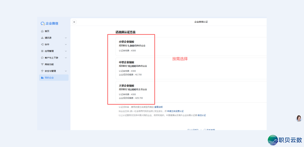This screenshot has height=147, width=304.
Task: Open the customer service avatar assistant
Action: click(x=299, y=118)
